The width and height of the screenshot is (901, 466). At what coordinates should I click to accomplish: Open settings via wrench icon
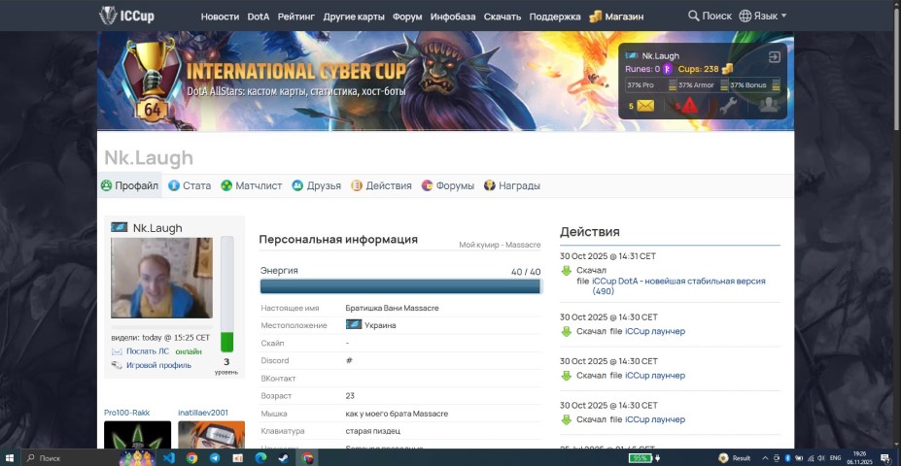point(728,106)
